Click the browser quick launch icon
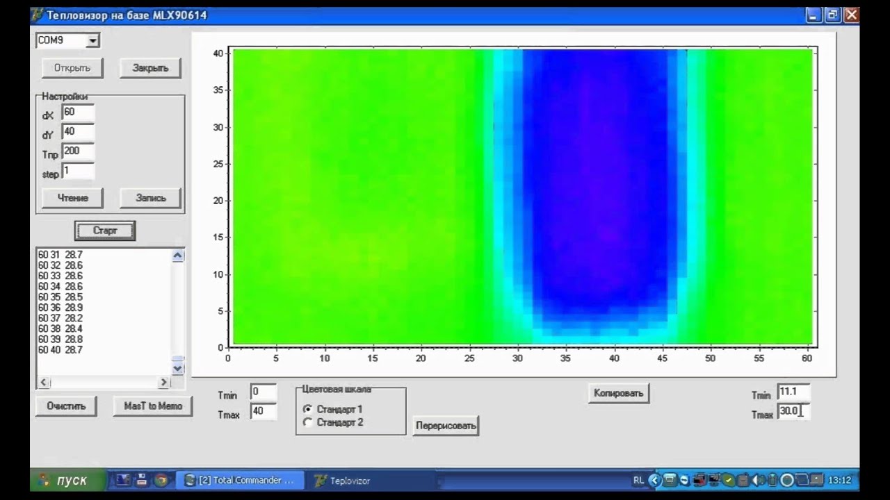Screen dimensions: 890x500 161,480
